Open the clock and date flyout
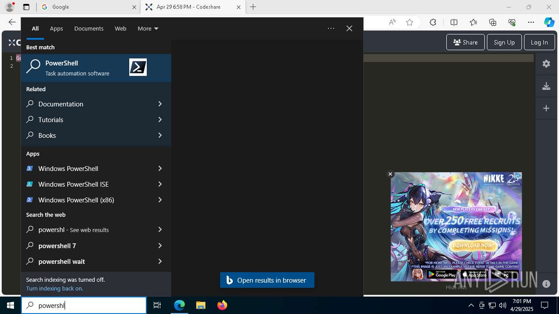The height and width of the screenshot is (314, 559). (522, 305)
